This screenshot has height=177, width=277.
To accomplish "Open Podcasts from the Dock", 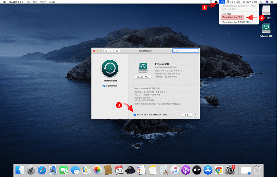I will pos(186,170).
